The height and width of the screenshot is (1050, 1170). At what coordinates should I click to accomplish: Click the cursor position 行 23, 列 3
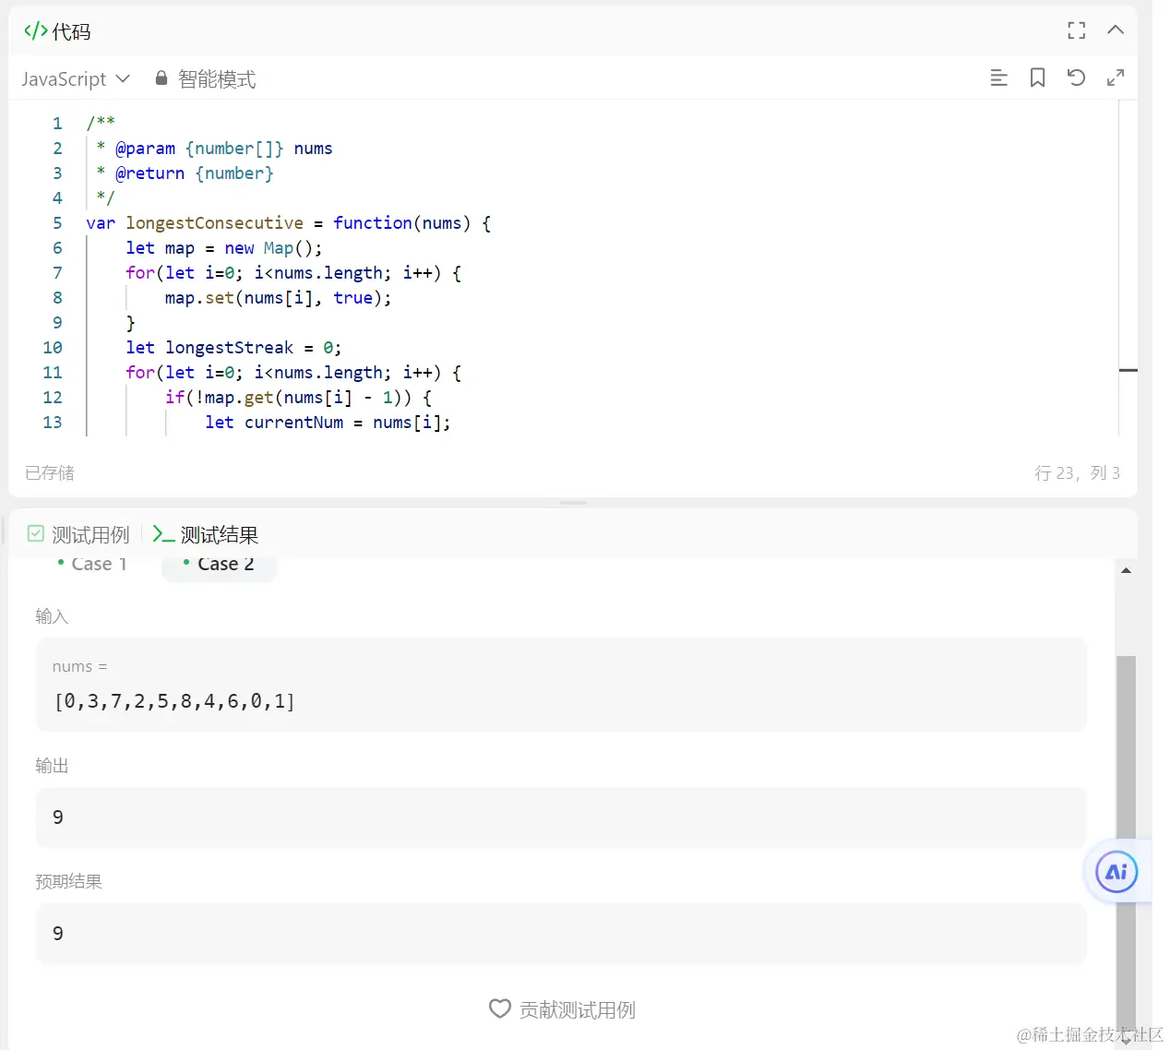[1077, 473]
